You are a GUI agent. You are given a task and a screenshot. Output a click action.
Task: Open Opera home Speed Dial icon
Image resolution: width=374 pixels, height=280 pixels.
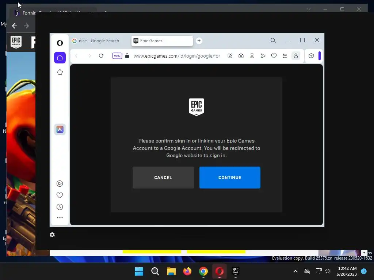pos(60,58)
